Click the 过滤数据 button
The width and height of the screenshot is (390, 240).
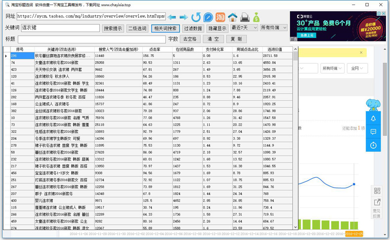click(193, 28)
